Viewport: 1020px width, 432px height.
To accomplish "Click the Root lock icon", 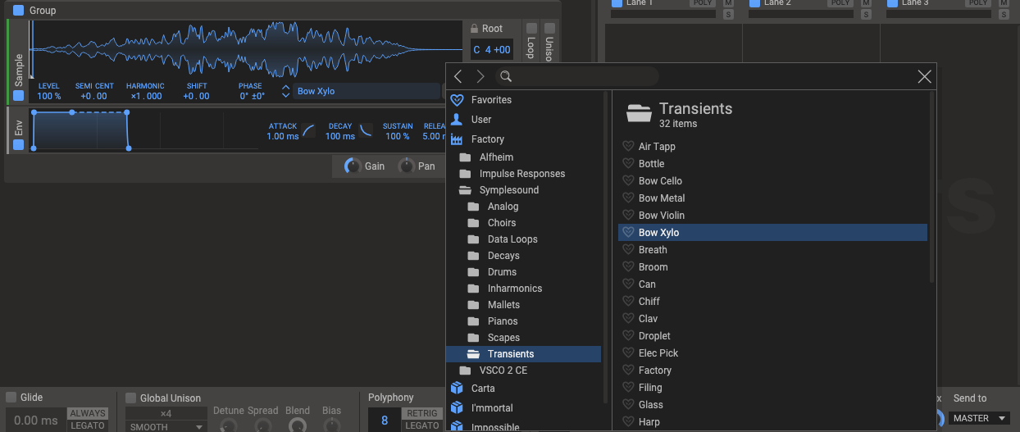I will point(475,29).
